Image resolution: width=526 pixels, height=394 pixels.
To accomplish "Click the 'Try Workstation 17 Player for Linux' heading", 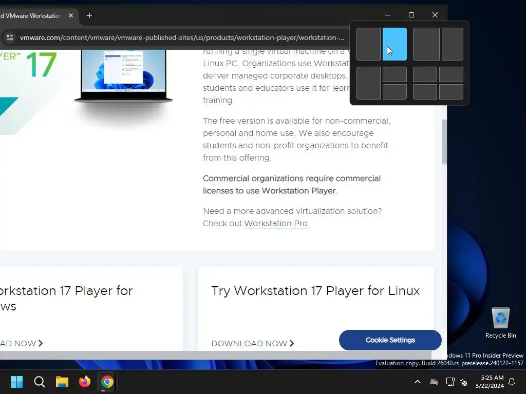I will click(x=315, y=291).
